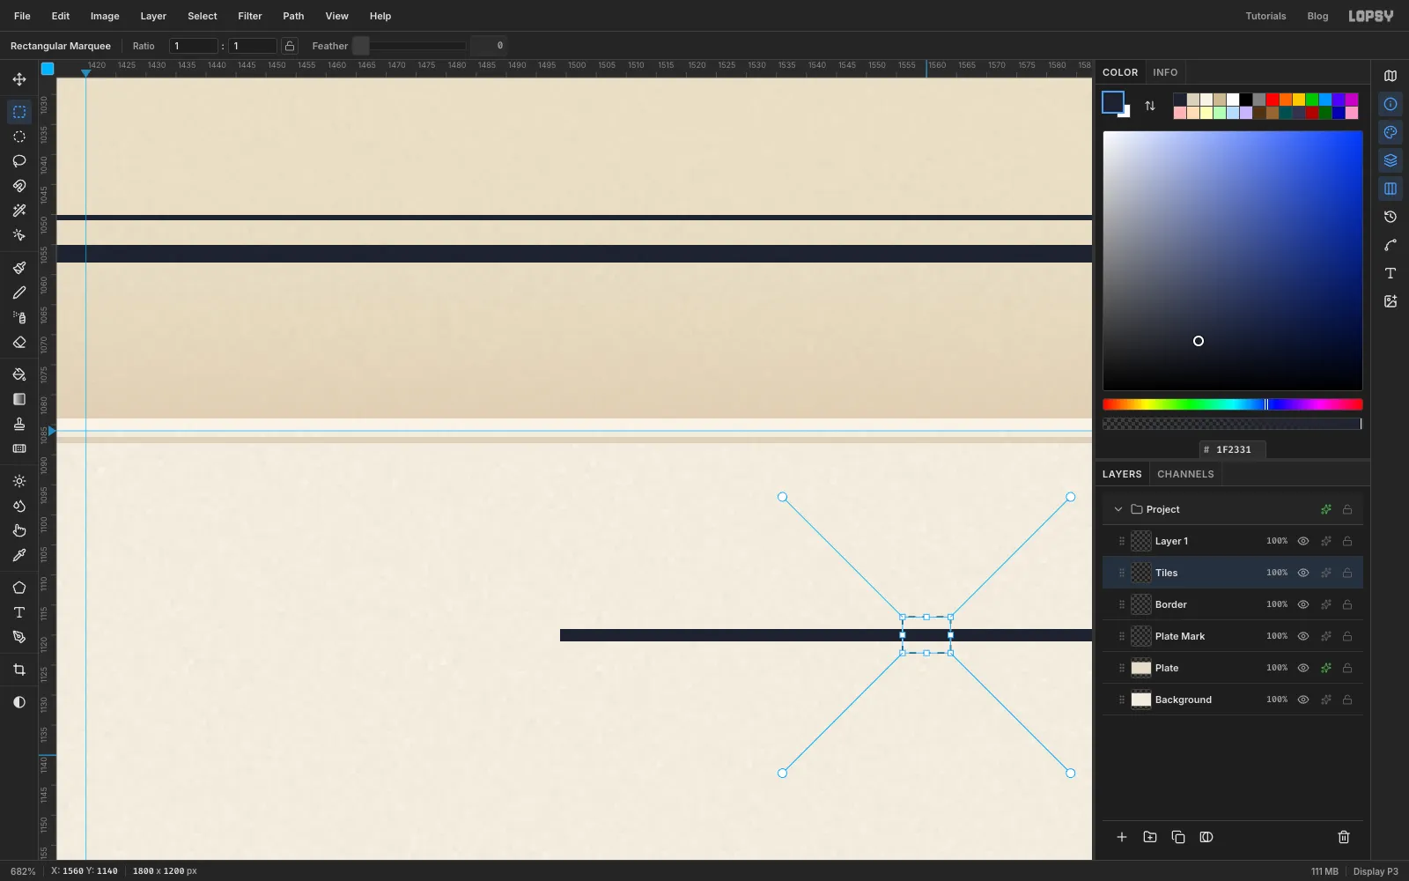Open the Path menu
Screen dimensions: 1409x881
click(293, 16)
